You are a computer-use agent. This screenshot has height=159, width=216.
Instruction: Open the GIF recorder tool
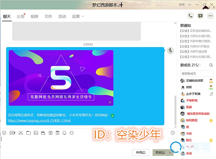(x=12, y=133)
